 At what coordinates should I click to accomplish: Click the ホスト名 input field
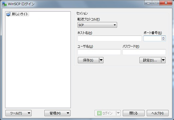(109, 39)
